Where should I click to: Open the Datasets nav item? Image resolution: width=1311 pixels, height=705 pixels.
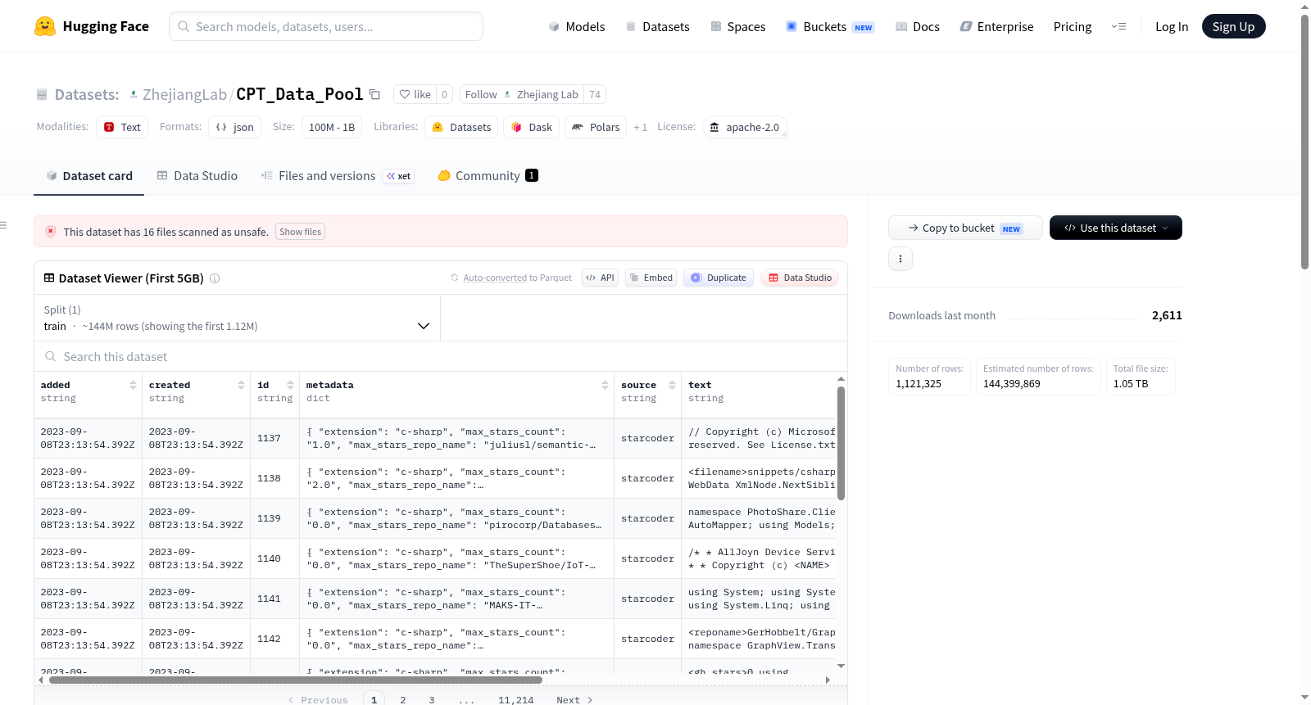657,26
